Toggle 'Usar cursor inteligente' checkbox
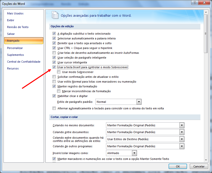This screenshot has height=173, width=212. click(x=54, y=62)
